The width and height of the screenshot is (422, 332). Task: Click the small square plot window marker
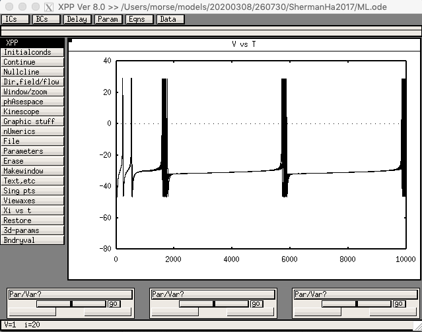point(70,41)
